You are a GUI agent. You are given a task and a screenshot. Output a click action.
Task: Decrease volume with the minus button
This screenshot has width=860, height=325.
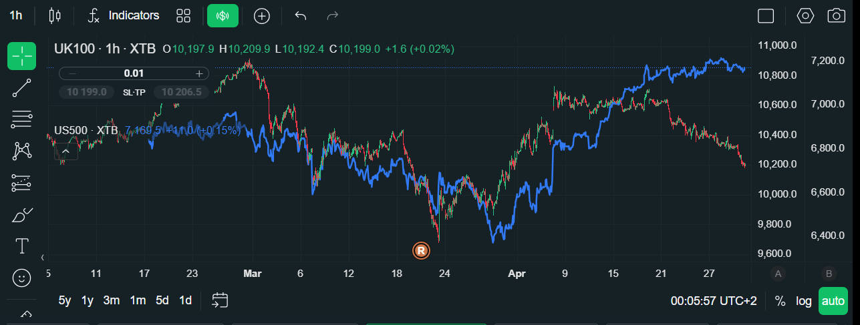(x=72, y=73)
